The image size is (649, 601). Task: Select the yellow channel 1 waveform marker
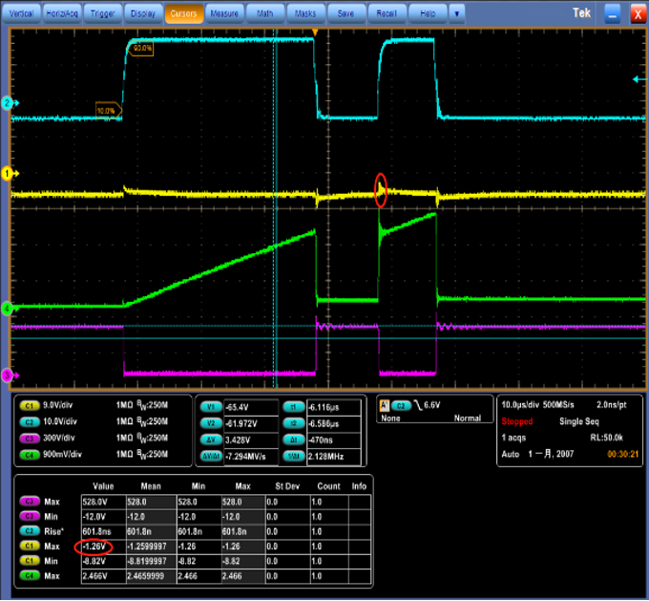[7, 174]
